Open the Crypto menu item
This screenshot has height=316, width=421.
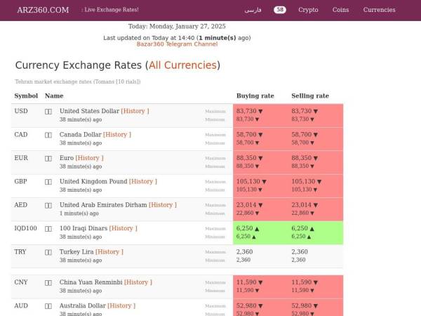pos(308,10)
